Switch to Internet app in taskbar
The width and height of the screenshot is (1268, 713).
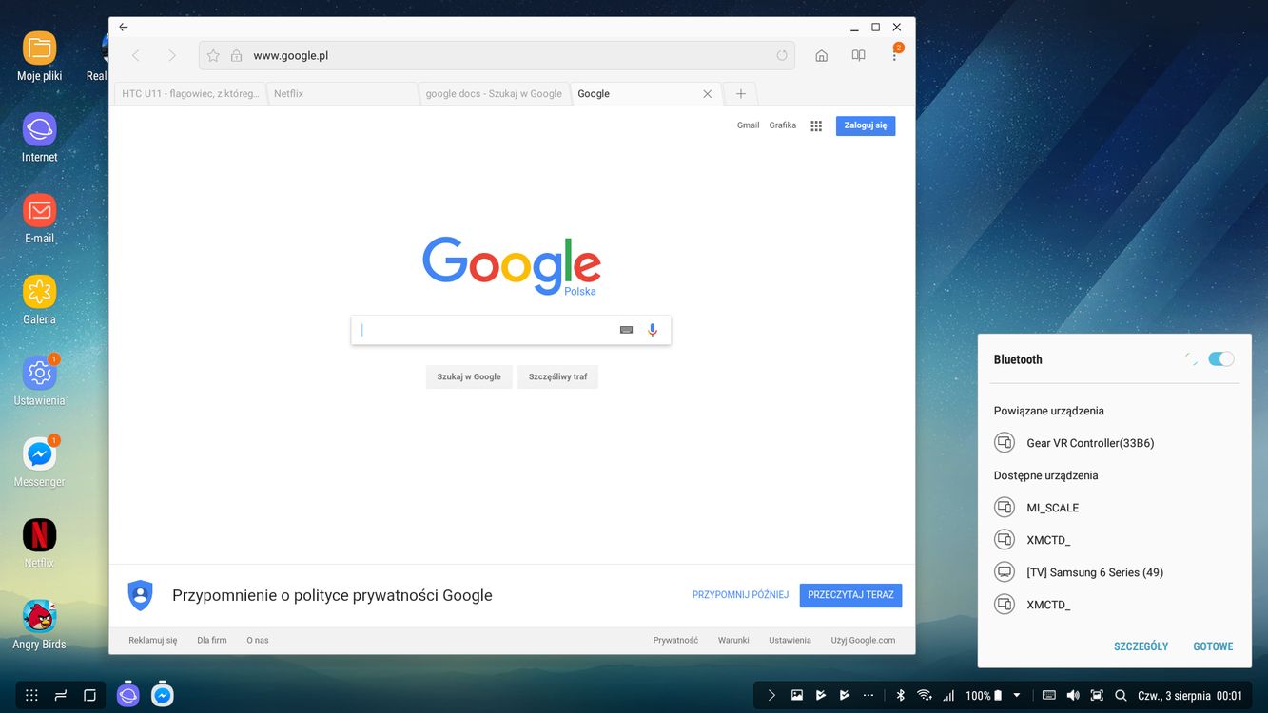pyautogui.click(x=128, y=695)
